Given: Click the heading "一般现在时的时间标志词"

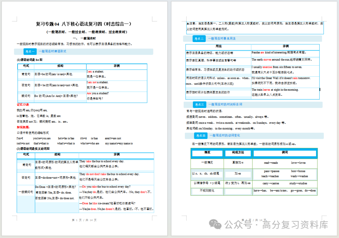Looking at the screenshot, I should (225, 105).
